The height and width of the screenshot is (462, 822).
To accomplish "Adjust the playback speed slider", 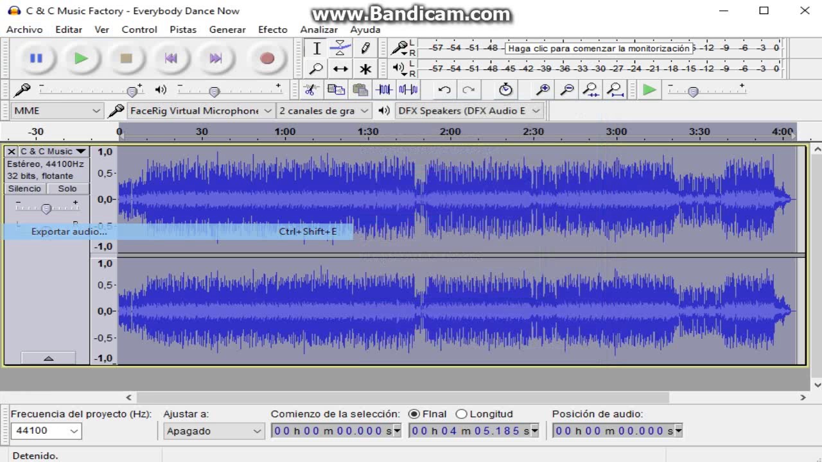I will 692,91.
